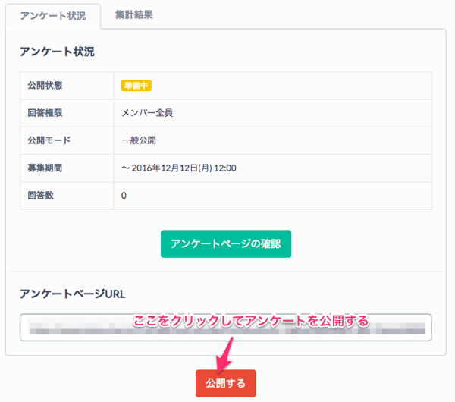This screenshot has height=402, width=455.
Task: Open the 集計結果 tab
Action: pos(133,14)
